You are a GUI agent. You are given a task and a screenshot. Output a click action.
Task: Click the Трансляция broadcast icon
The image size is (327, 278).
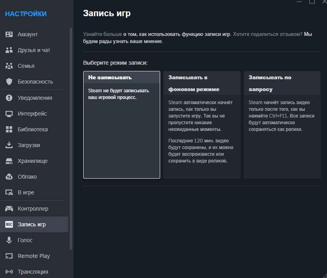click(x=9, y=272)
